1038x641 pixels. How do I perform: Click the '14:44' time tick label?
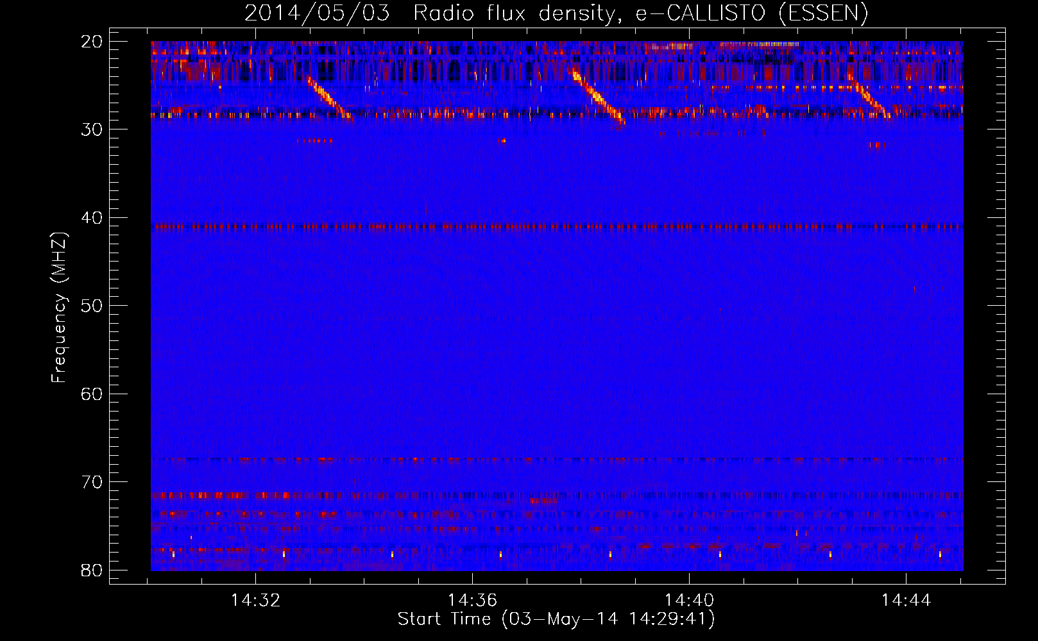pos(906,601)
